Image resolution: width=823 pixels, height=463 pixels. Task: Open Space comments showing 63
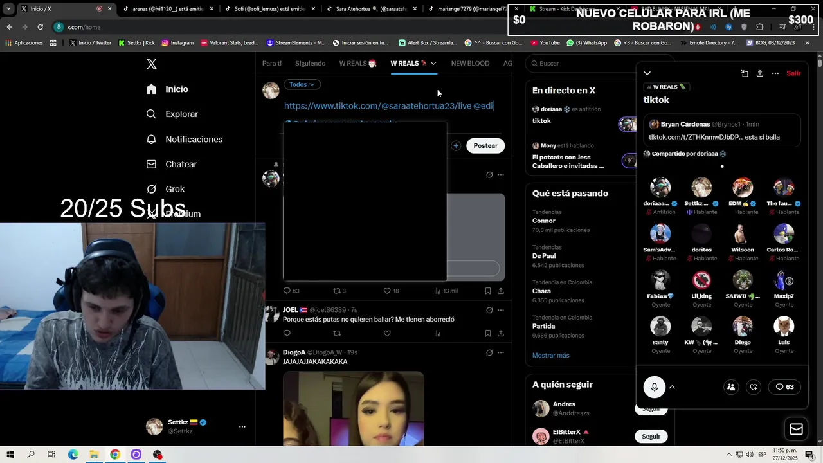(x=784, y=387)
